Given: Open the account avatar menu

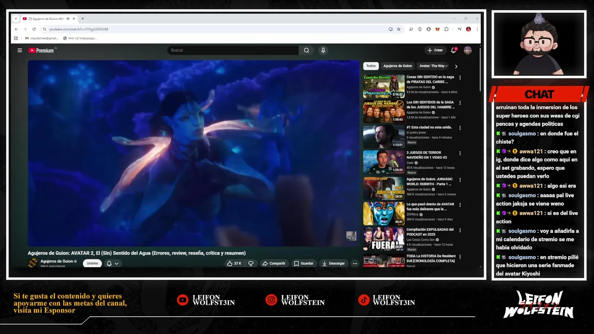Looking at the screenshot, I should click(468, 50).
